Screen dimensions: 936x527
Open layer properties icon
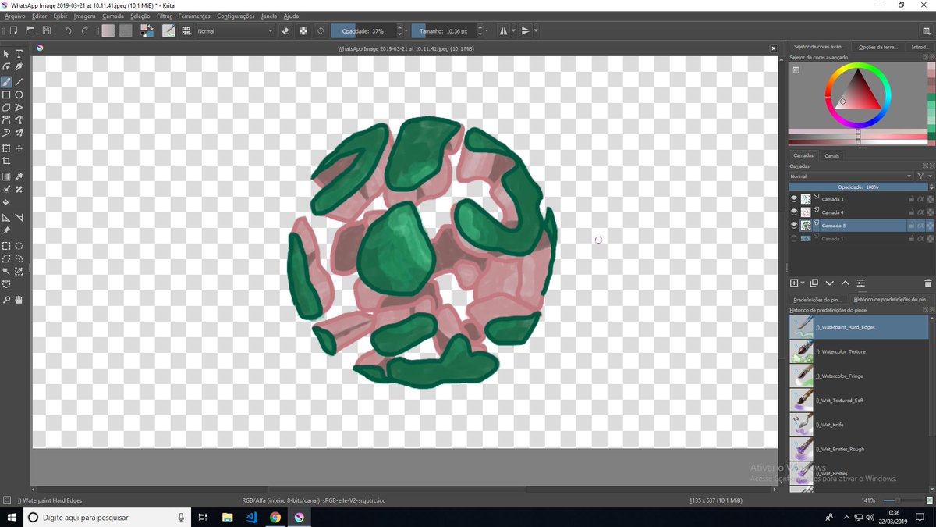click(860, 283)
